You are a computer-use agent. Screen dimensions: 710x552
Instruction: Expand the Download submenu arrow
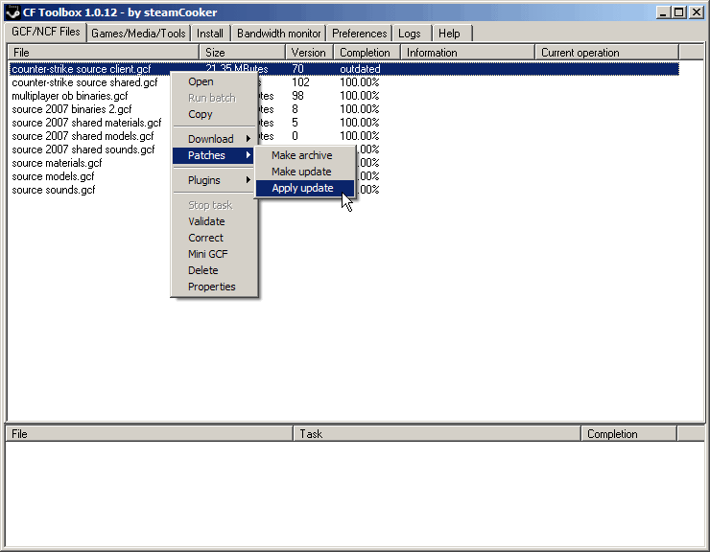pyautogui.click(x=248, y=138)
